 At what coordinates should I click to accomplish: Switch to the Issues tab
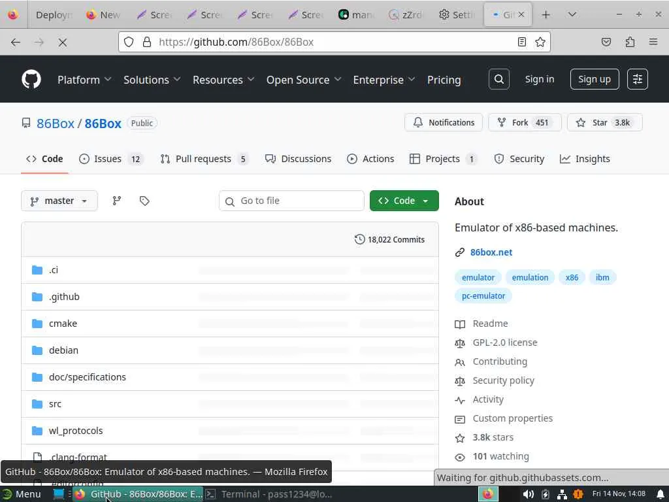[x=111, y=159]
